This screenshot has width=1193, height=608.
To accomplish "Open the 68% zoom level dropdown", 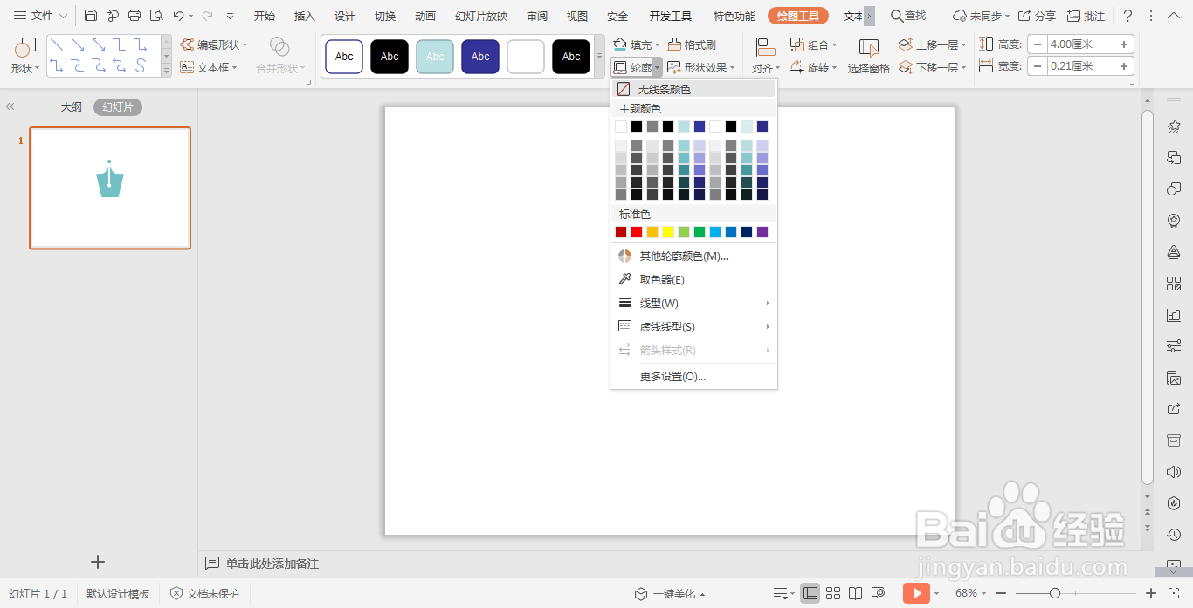I will tap(969, 593).
